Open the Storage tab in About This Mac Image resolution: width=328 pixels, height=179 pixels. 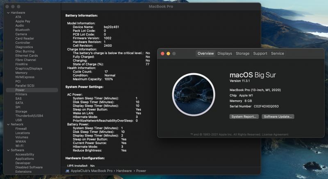click(242, 53)
